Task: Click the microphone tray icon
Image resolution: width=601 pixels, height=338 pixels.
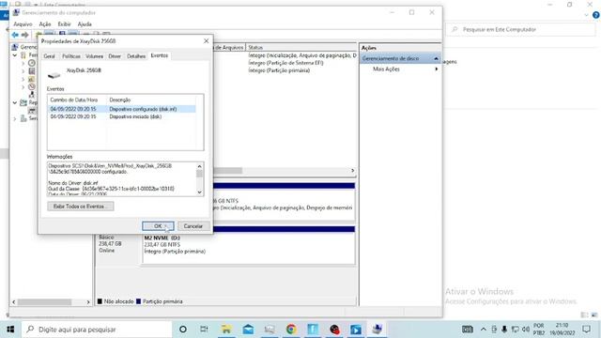Action: coord(504,330)
